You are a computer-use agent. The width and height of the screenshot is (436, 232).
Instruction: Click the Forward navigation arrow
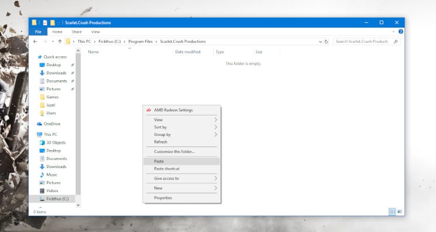point(44,42)
